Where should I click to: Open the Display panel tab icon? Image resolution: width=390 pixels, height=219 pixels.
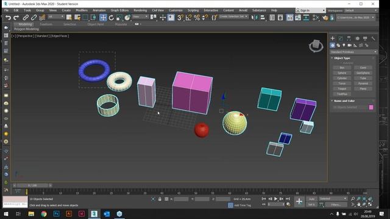[x=365, y=38]
